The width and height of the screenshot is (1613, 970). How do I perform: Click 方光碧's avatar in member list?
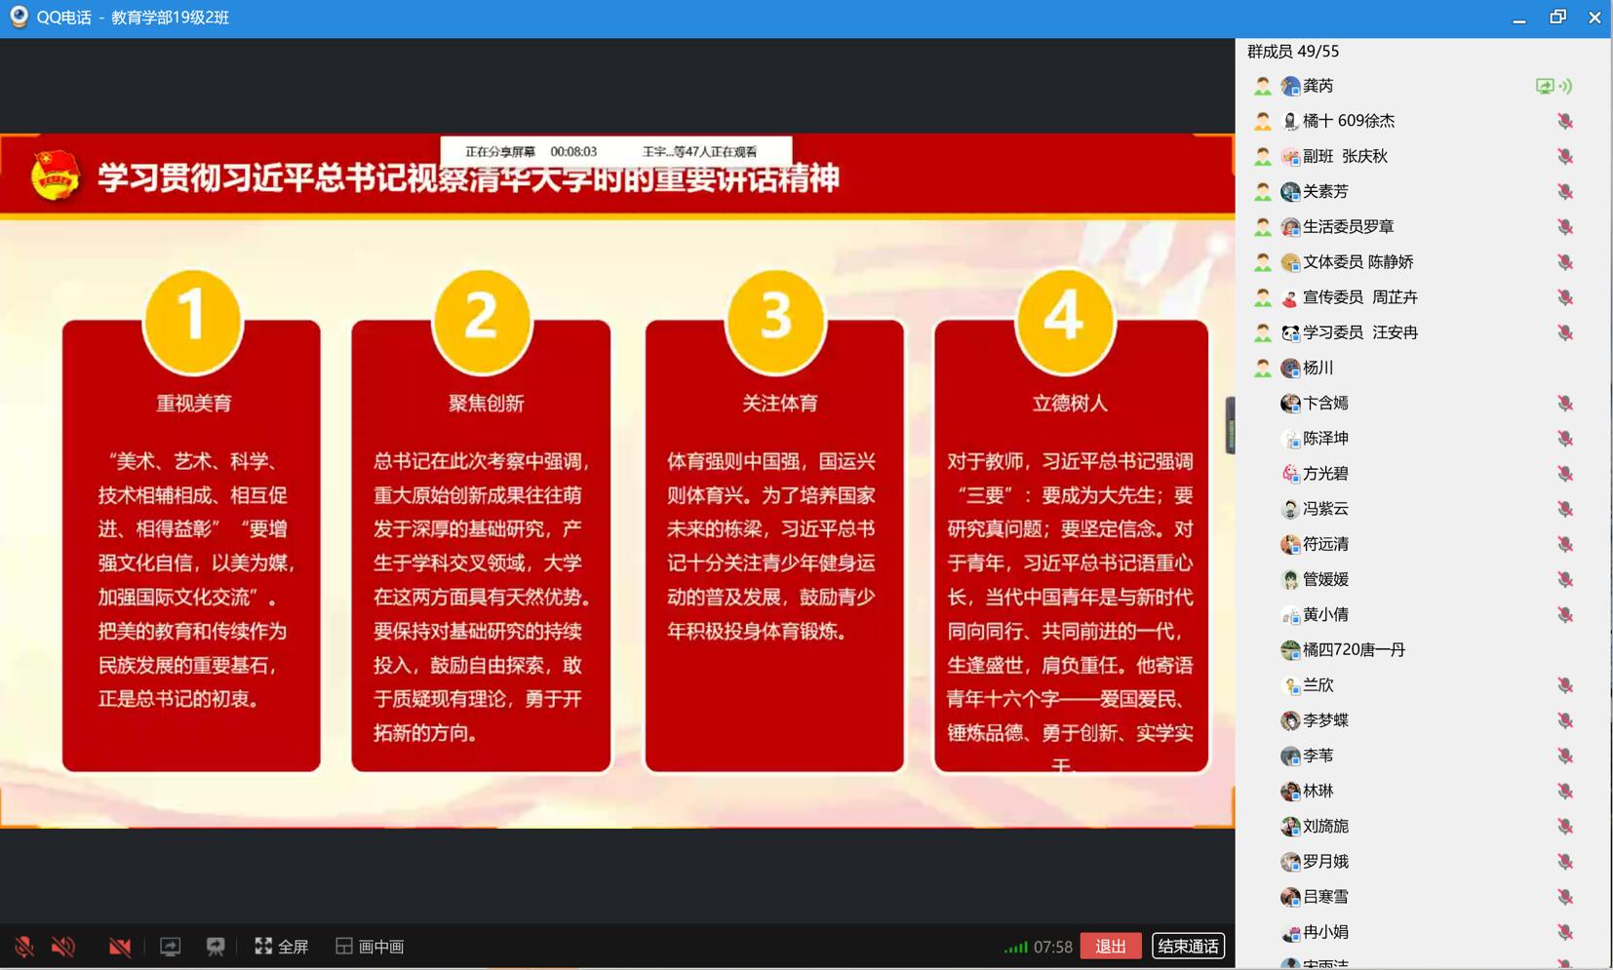coord(1290,474)
